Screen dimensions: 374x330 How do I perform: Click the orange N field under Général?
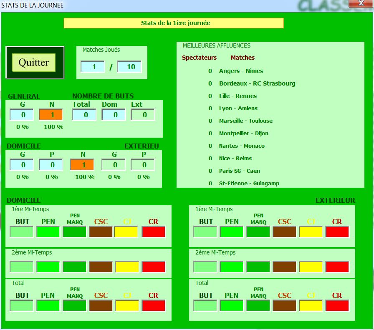coord(51,115)
